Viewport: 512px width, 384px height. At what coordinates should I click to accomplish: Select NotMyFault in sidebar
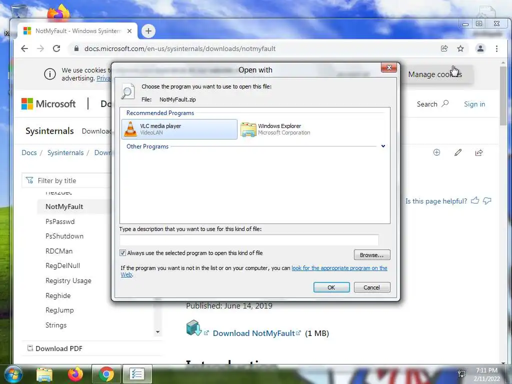pyautogui.click(x=64, y=206)
